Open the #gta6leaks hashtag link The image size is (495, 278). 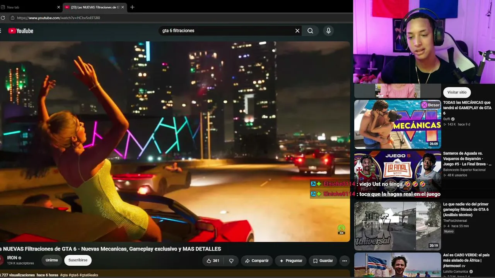pos(89,275)
